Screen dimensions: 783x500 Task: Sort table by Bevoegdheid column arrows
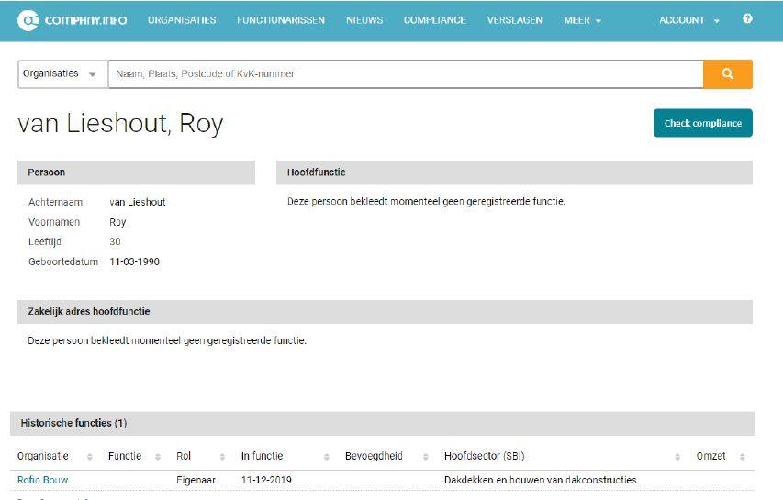click(x=425, y=457)
